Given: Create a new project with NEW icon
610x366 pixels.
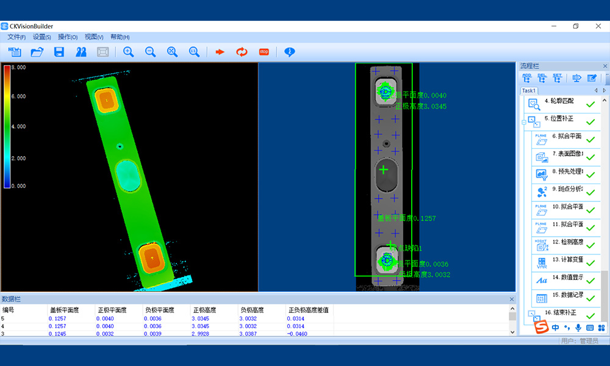Looking at the screenshot, I should pos(15,52).
